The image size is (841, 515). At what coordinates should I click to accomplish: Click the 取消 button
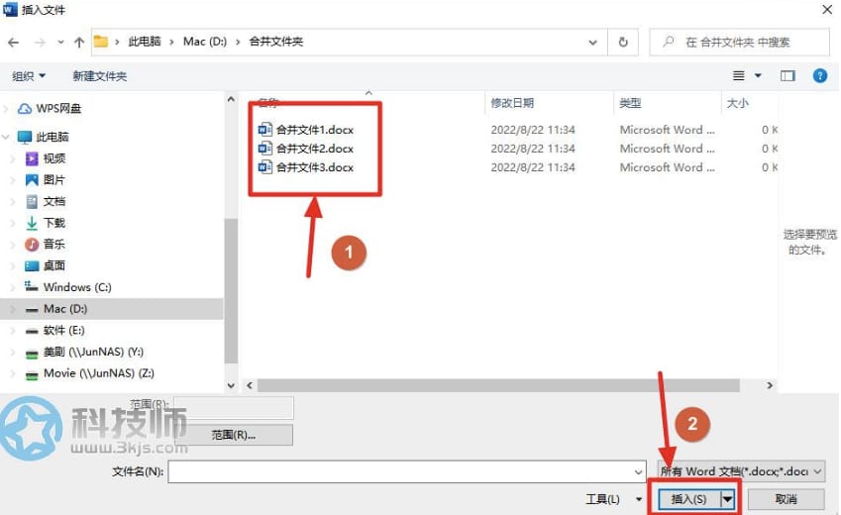[x=786, y=499]
